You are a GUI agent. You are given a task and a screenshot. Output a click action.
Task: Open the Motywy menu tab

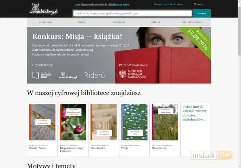[x=82, y=22]
